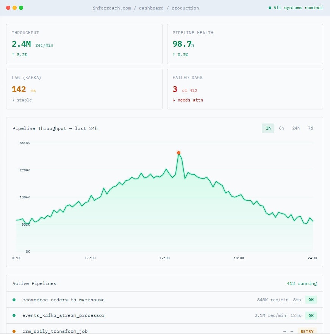Image resolution: width=330 pixels, height=334 pixels.
Task: Click the green maximize window button
Action: pos(21,8)
